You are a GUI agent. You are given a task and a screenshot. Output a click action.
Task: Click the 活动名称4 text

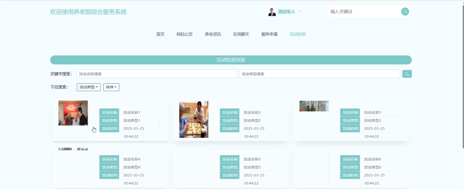(x=132, y=159)
